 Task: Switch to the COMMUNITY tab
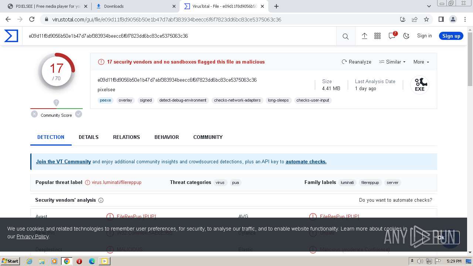tap(208, 137)
